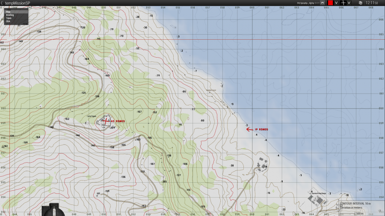Screen dimensions: 385x216
Task: Click the crosshair marker shape icon
Action: point(343,3)
